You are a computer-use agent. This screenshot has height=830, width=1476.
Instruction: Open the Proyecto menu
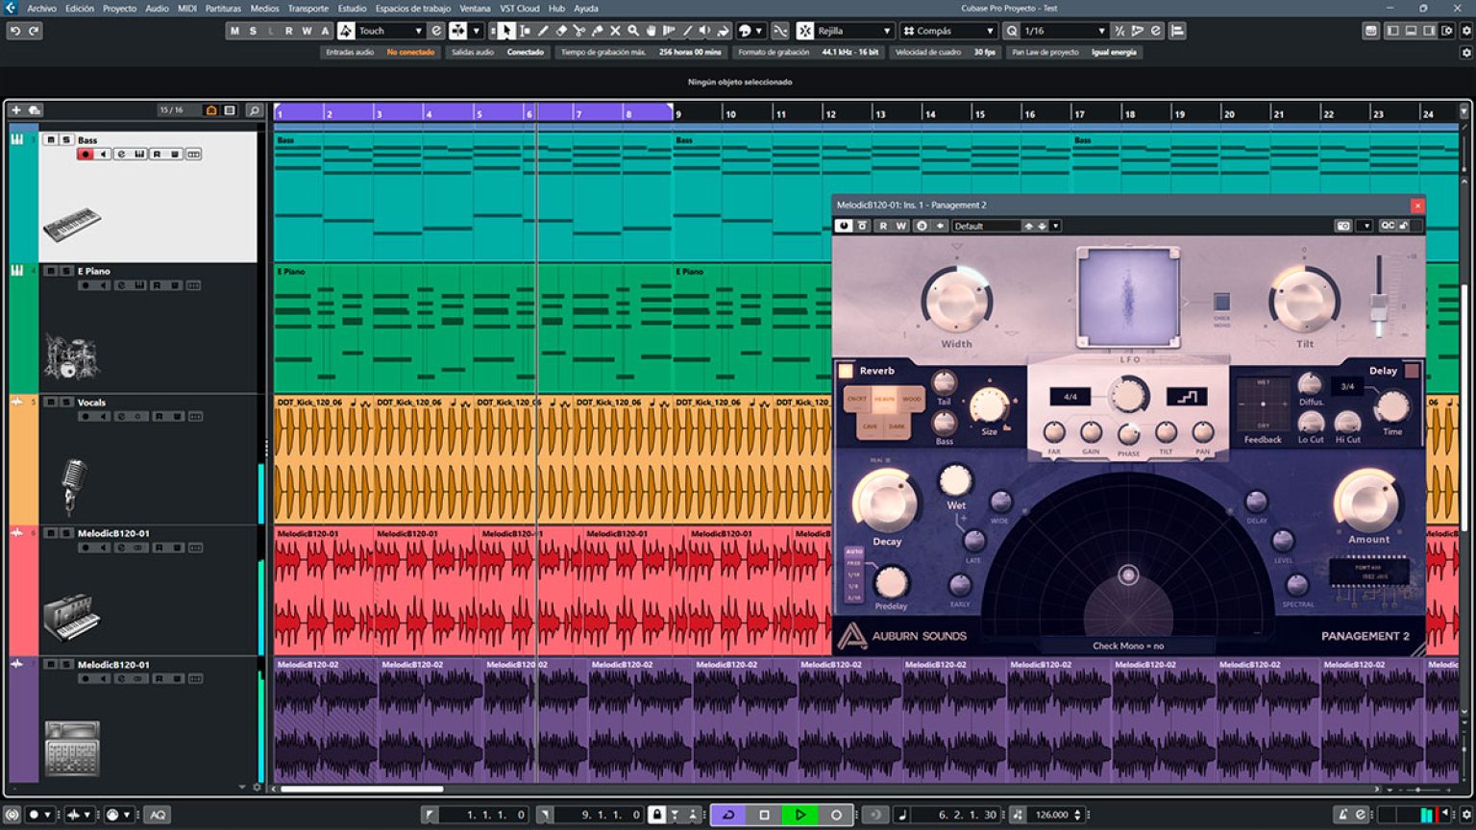tap(119, 8)
